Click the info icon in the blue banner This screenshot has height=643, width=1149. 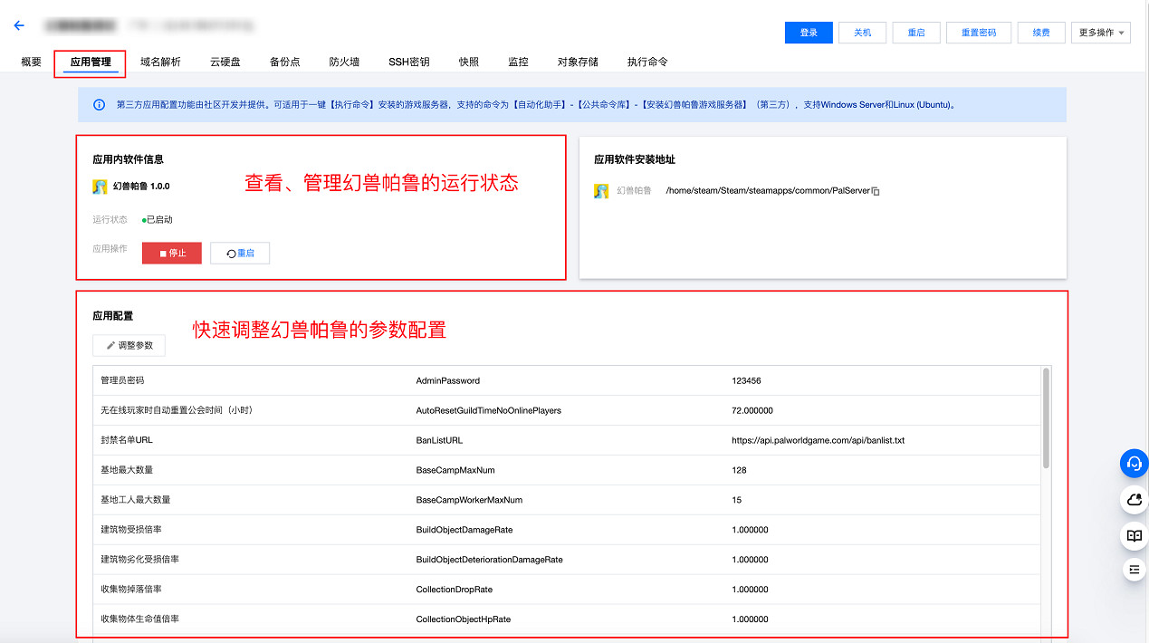tap(99, 104)
